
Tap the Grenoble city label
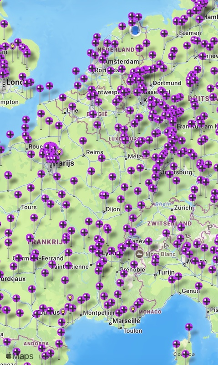(132, 270)
